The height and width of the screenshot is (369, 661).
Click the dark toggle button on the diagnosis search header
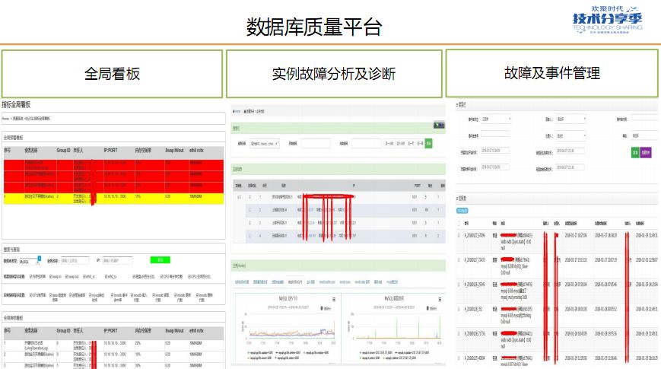click(x=439, y=126)
